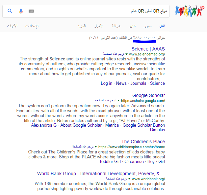Open the News sitelink under Science

pos(121,83)
